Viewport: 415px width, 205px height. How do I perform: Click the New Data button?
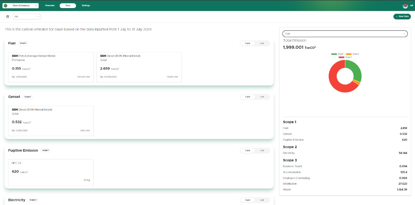[x=402, y=16]
